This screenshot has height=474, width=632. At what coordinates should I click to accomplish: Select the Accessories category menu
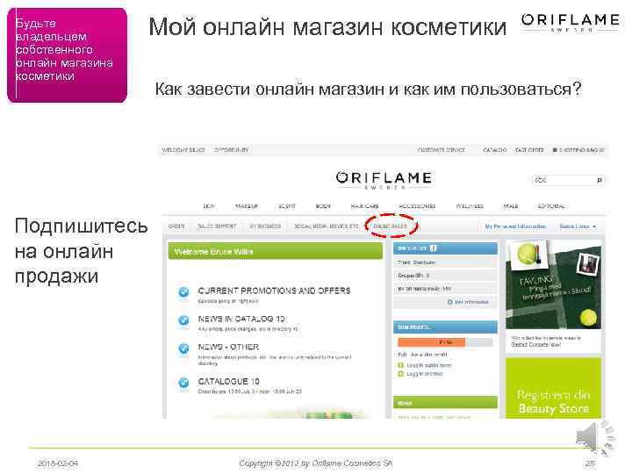tap(417, 206)
